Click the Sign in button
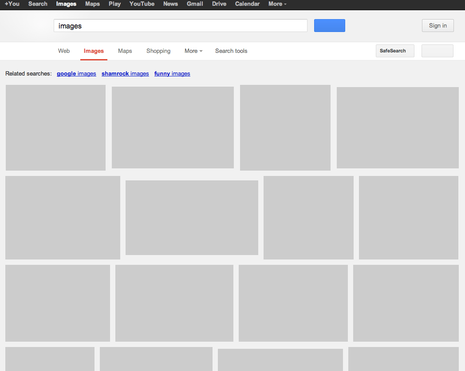 point(437,25)
